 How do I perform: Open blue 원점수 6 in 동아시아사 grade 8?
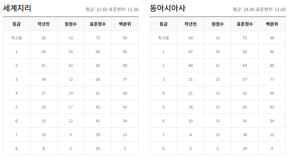[218, 148]
